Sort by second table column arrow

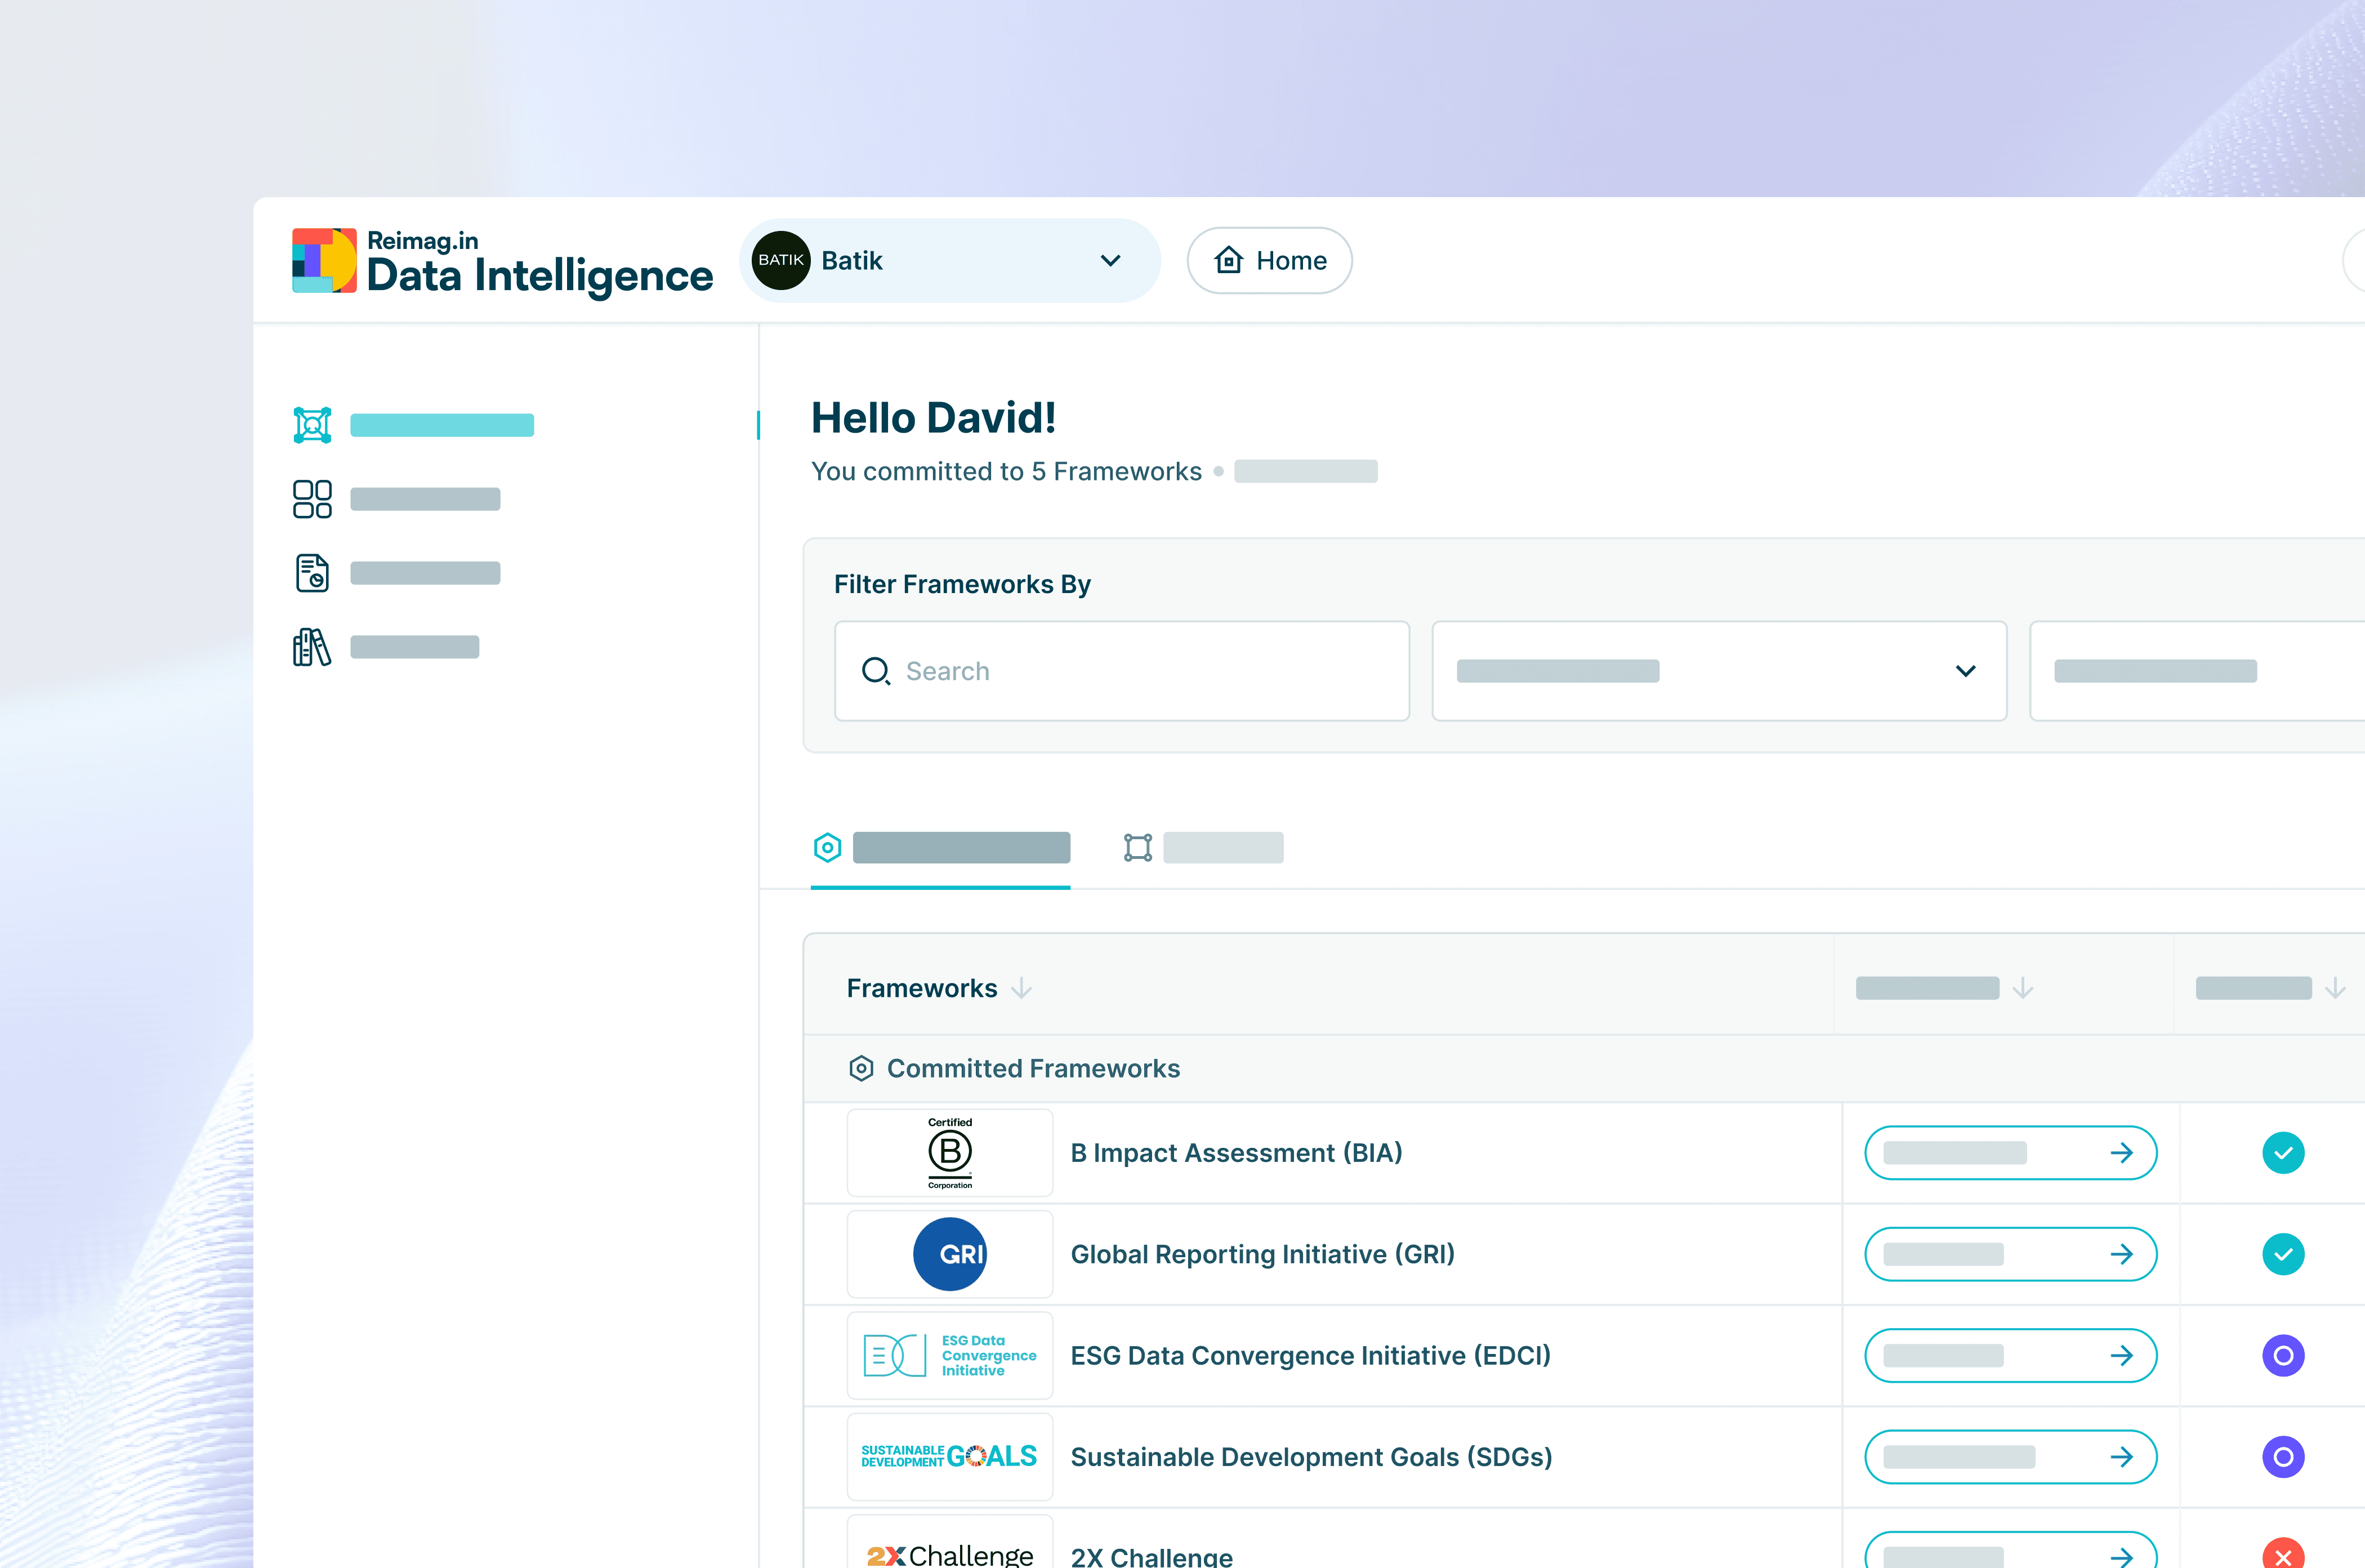2022,988
